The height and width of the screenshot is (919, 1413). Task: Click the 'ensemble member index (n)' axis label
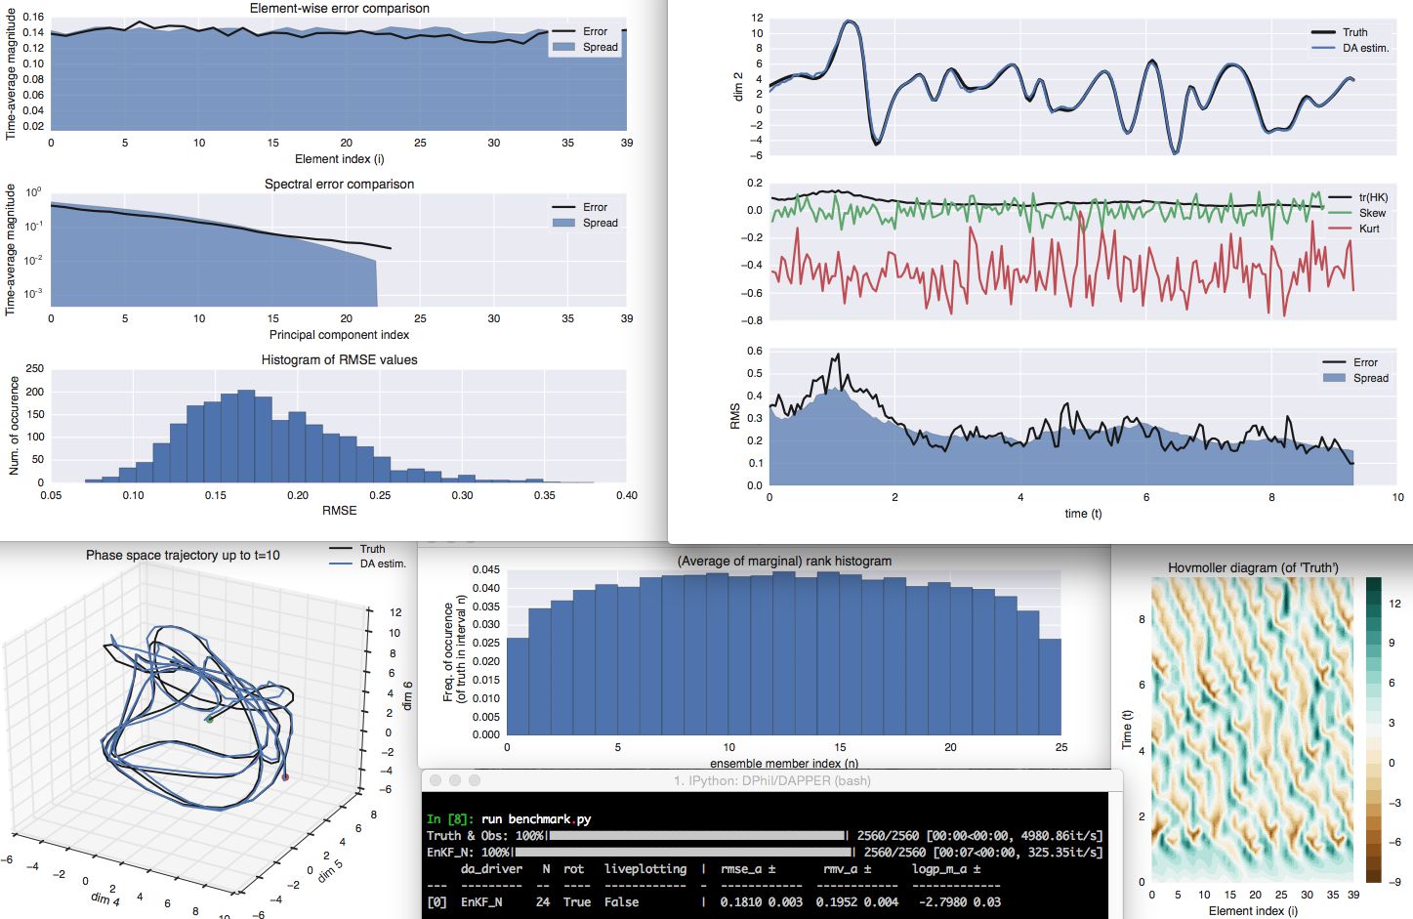(784, 763)
